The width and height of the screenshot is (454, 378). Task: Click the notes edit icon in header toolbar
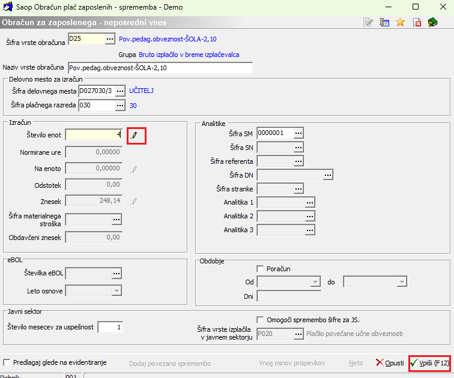(x=368, y=22)
